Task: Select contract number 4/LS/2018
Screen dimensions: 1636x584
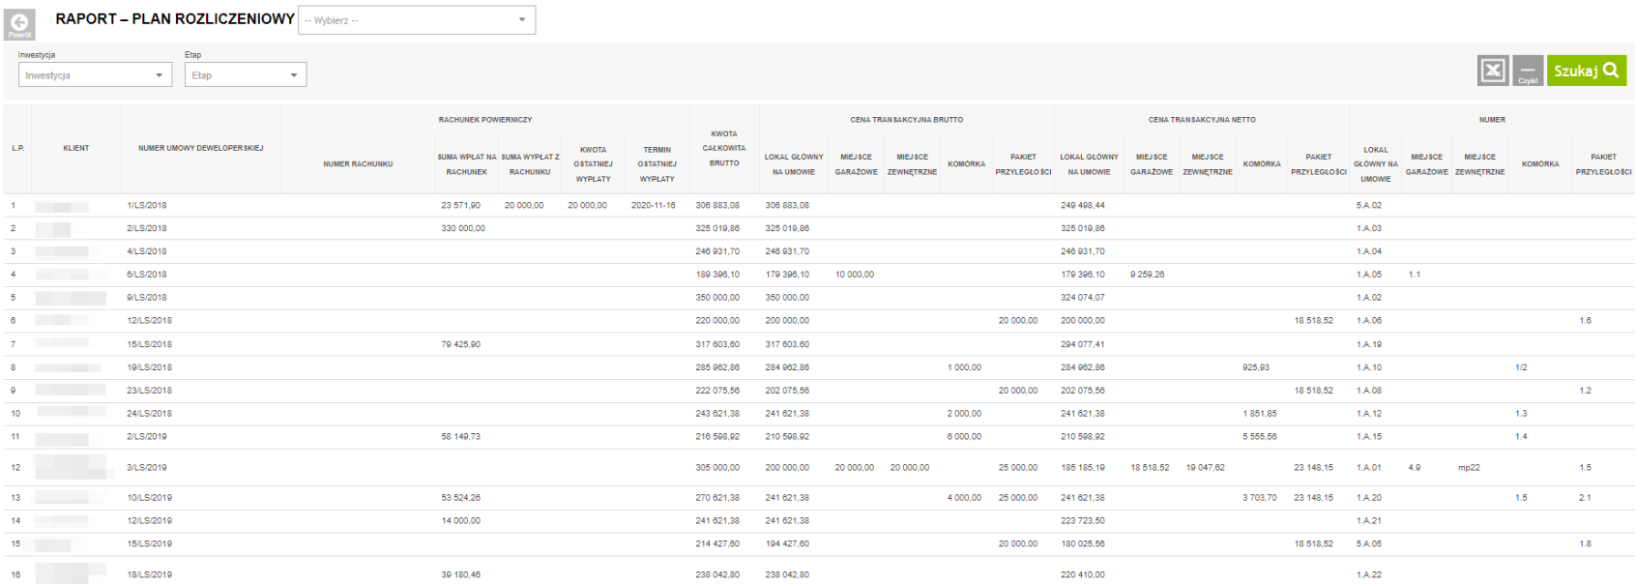Action: (147, 251)
